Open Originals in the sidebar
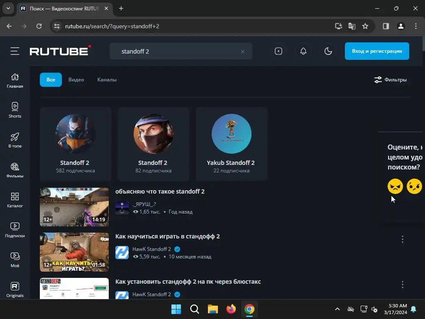 point(15,290)
